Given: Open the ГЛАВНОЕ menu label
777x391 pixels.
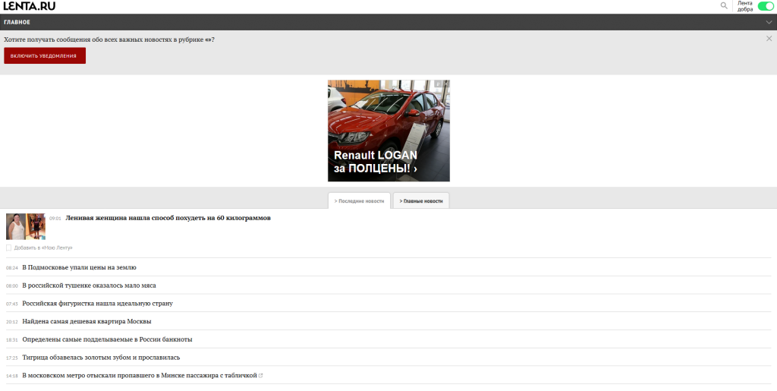Looking at the screenshot, I should tap(17, 22).
